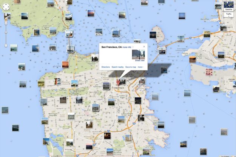Click the zoom out minus button

6,45
